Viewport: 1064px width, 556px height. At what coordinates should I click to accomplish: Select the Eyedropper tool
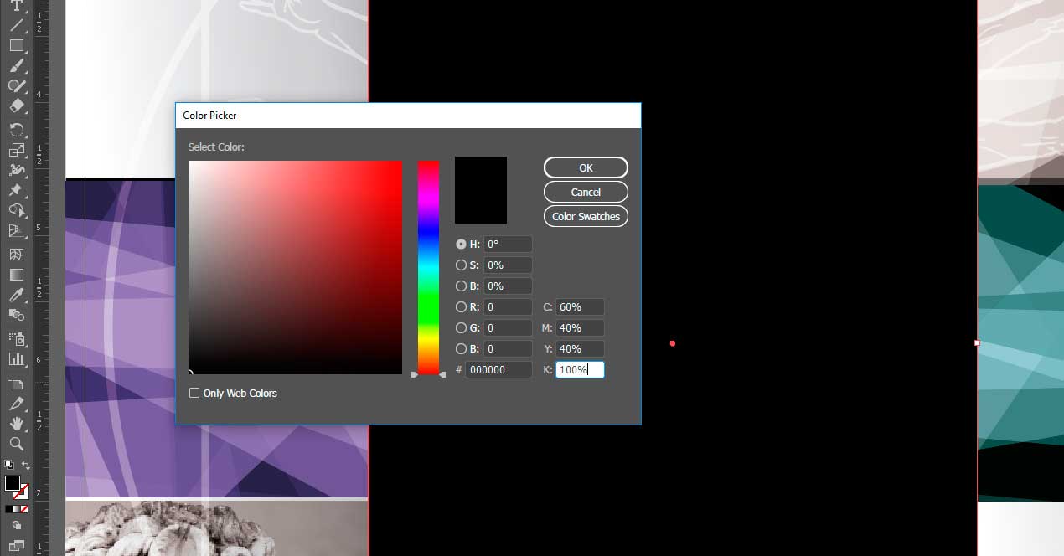(x=16, y=295)
